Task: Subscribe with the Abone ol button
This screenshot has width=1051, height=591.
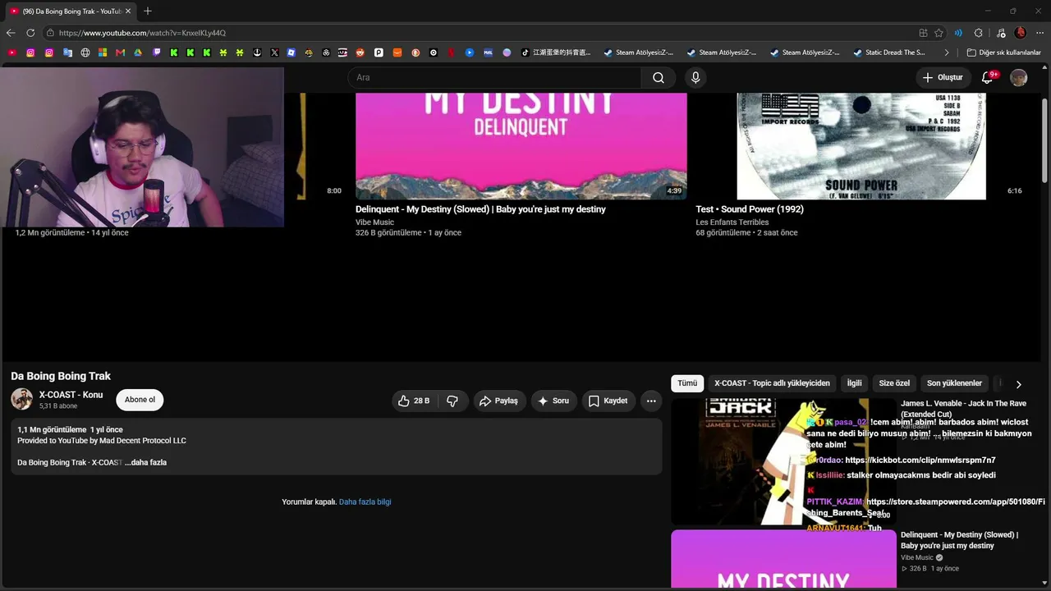Action: click(x=140, y=400)
